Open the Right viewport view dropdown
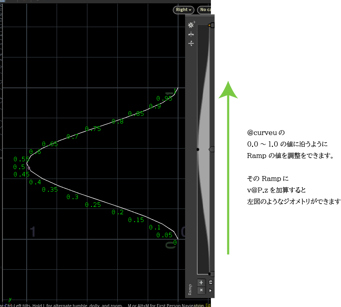The width and height of the screenshot is (341, 307). point(183,10)
